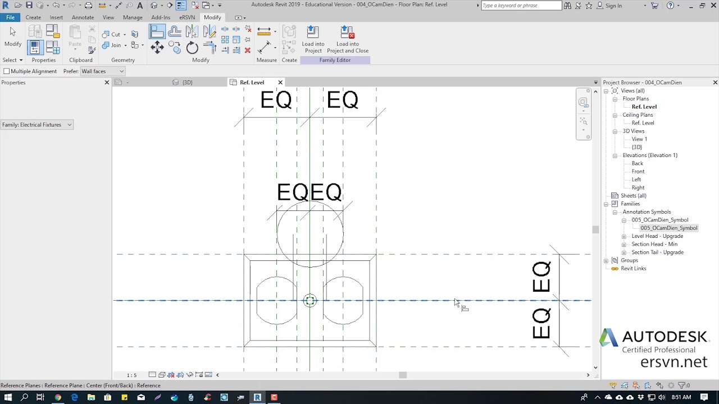The image size is (719, 404).
Task: Click the keyword search field
Action: click(521, 6)
